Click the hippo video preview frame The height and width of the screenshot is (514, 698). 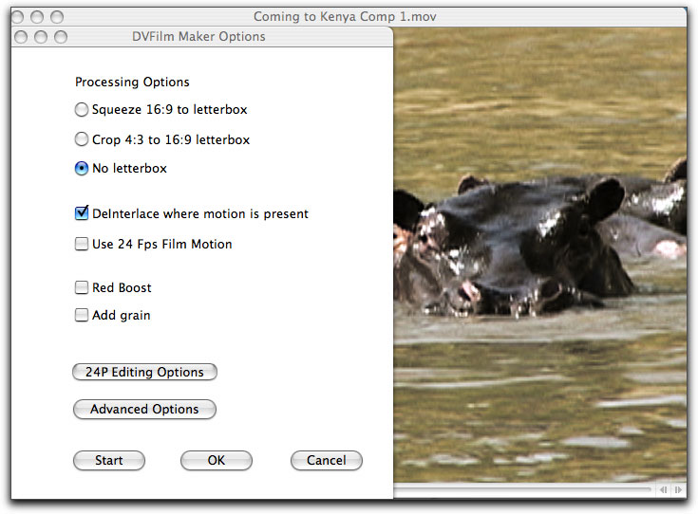(x=540, y=255)
